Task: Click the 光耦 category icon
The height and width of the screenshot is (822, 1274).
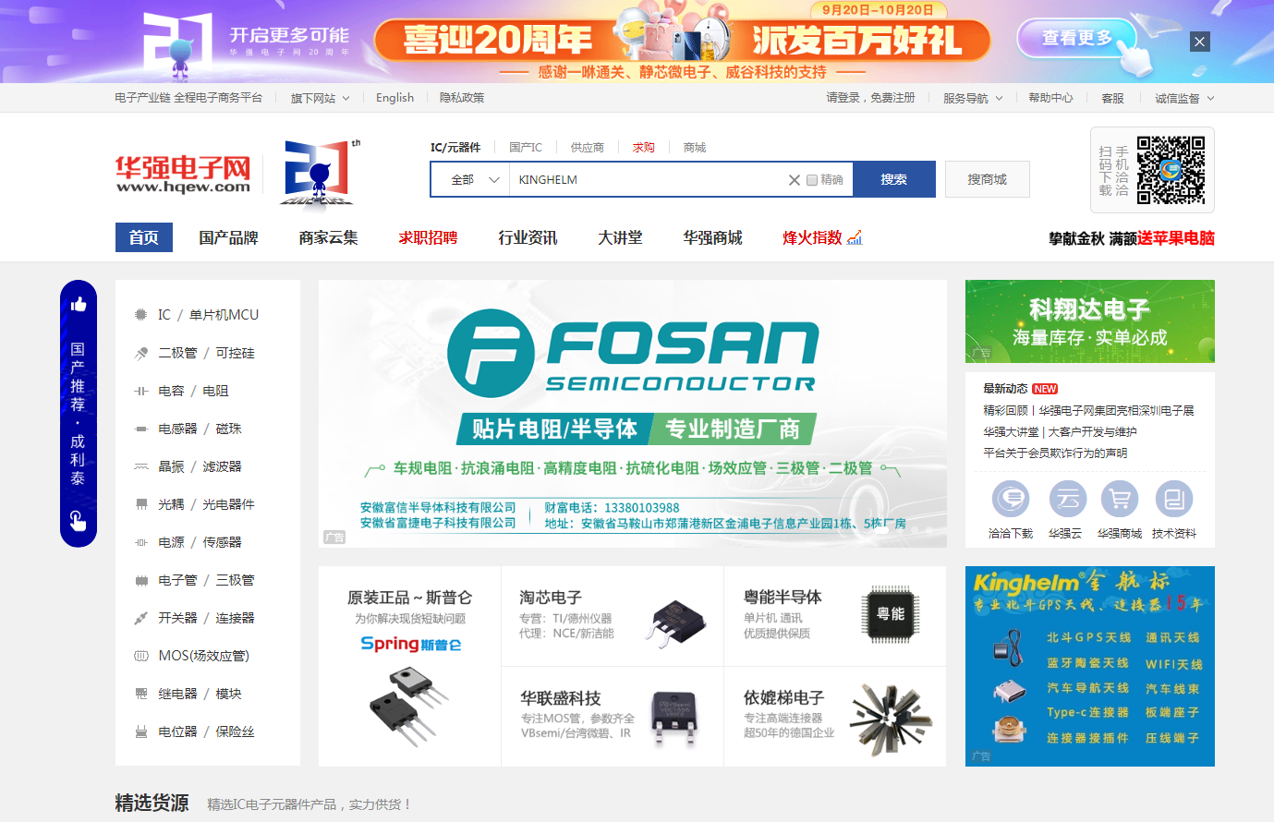Action: point(140,504)
